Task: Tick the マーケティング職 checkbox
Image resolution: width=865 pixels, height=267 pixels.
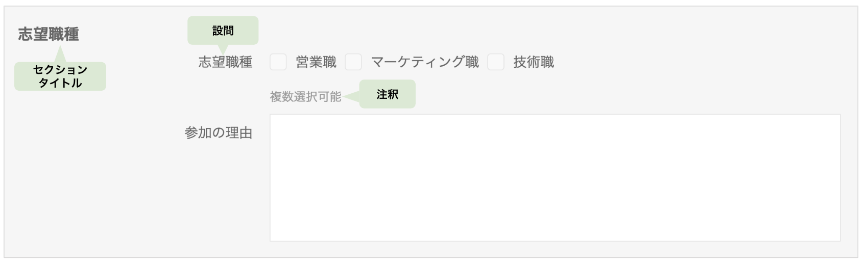Action: (353, 62)
